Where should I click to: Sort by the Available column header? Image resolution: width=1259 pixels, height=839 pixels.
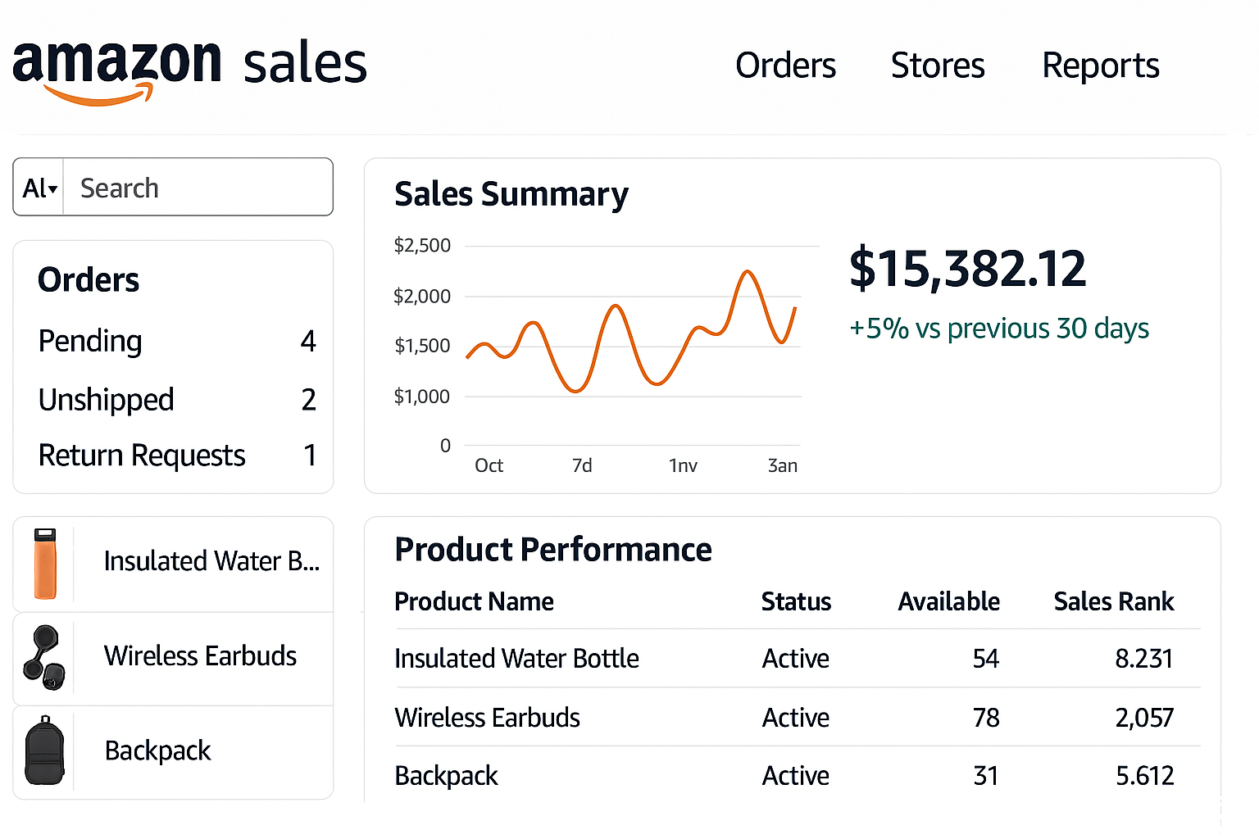click(948, 601)
